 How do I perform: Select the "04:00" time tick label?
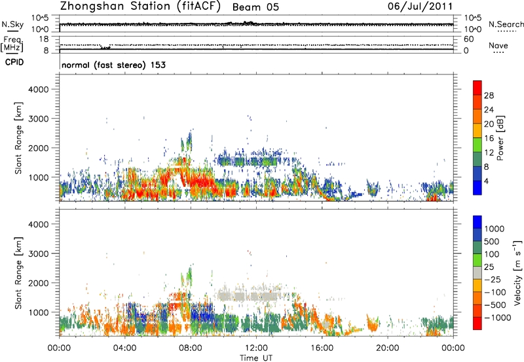click(124, 348)
